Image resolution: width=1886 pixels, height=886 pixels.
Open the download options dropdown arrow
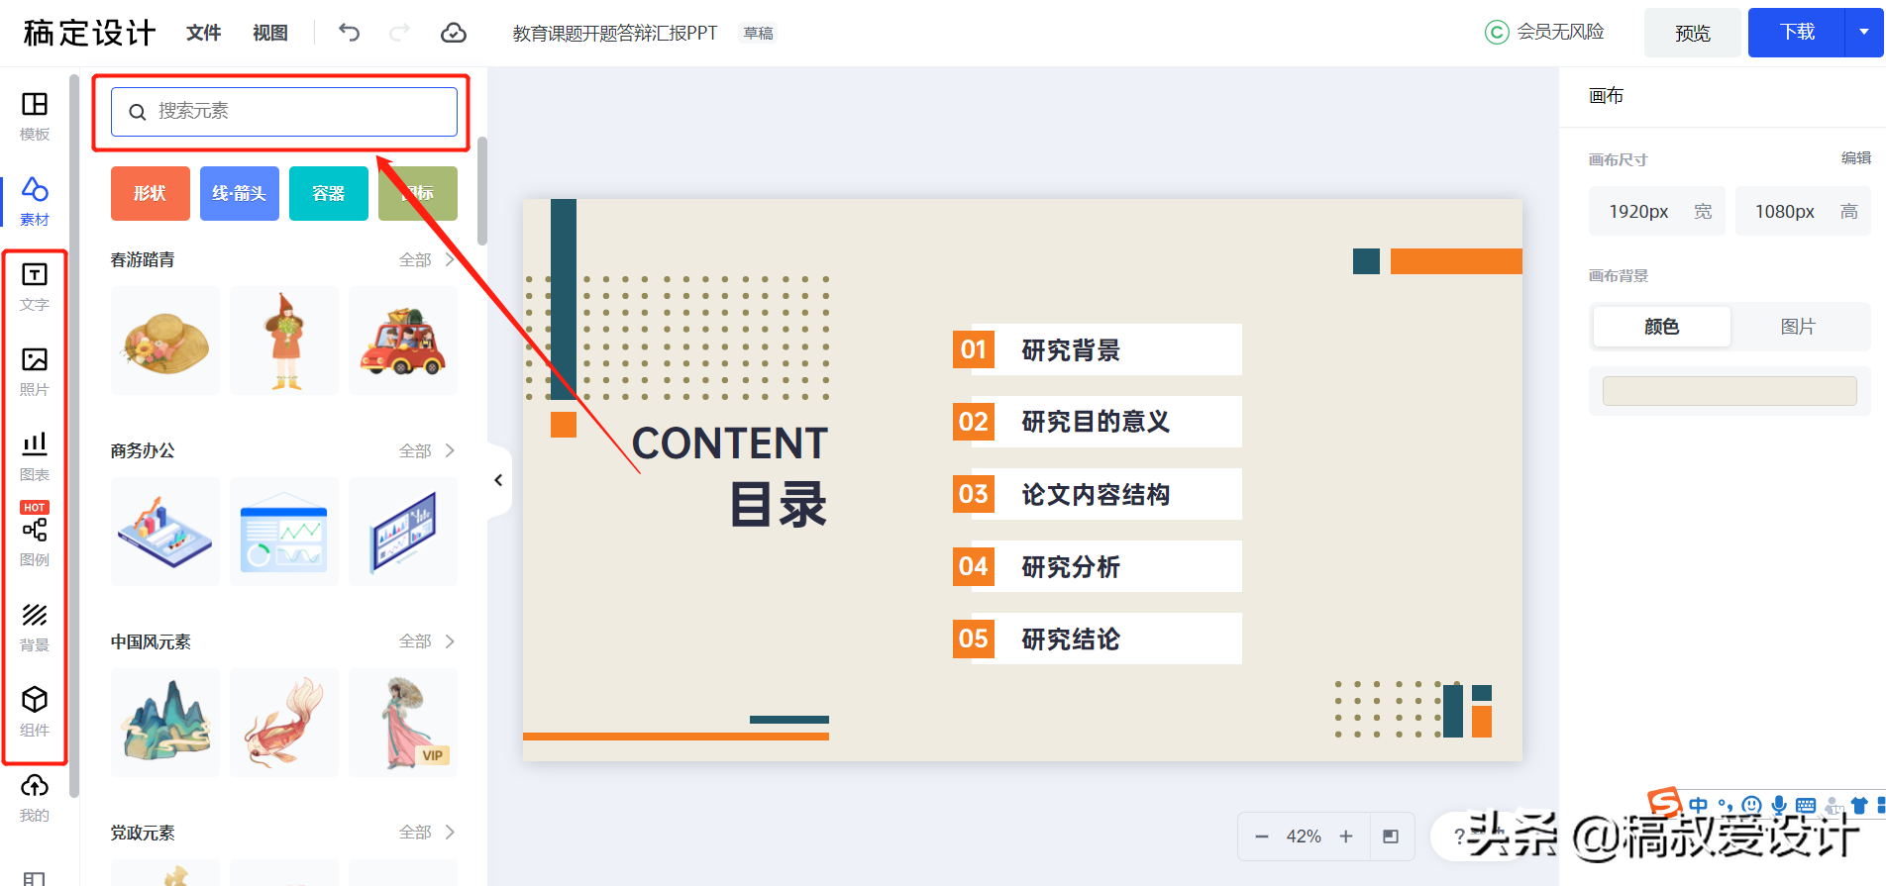click(x=1864, y=33)
